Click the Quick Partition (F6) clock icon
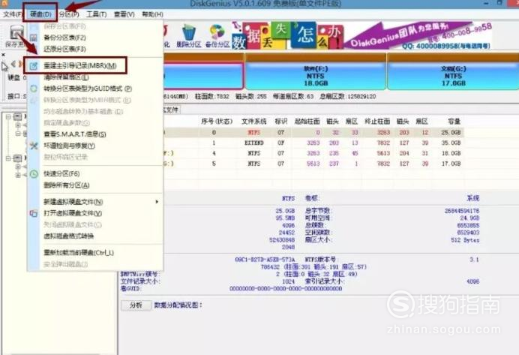Viewport: 519px width, 355px height. pyautogui.click(x=34, y=174)
